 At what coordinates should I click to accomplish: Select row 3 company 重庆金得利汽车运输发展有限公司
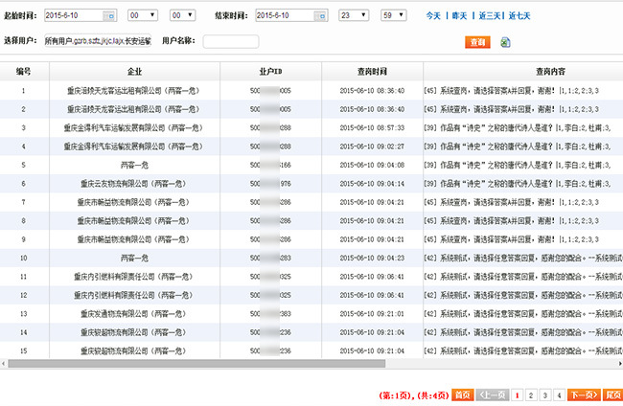coord(133,127)
